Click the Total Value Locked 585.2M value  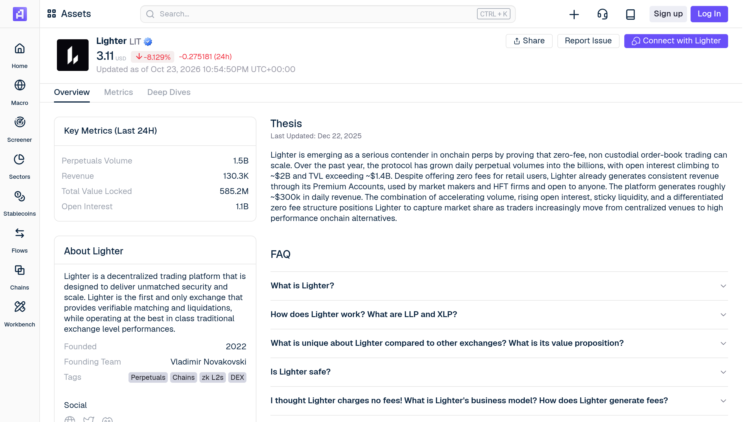(x=234, y=191)
